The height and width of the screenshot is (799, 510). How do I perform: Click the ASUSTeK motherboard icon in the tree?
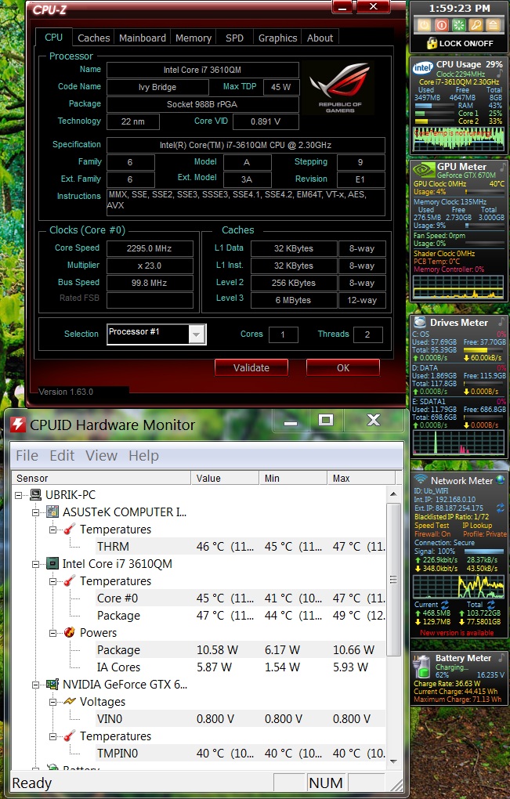click(x=52, y=512)
